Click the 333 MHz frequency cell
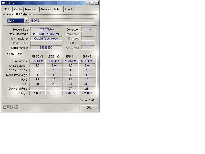205x154 pixels. [37, 61]
